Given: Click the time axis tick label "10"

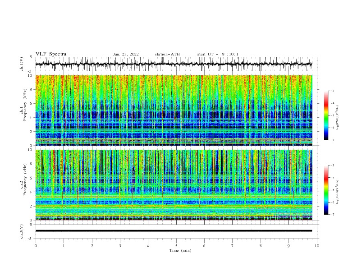Looking at the screenshot, I should click(317, 246).
